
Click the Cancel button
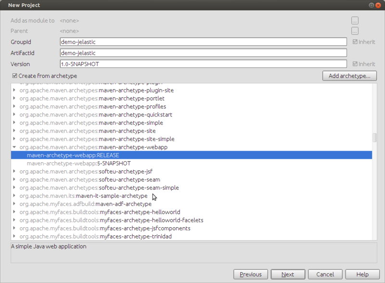point(325,274)
